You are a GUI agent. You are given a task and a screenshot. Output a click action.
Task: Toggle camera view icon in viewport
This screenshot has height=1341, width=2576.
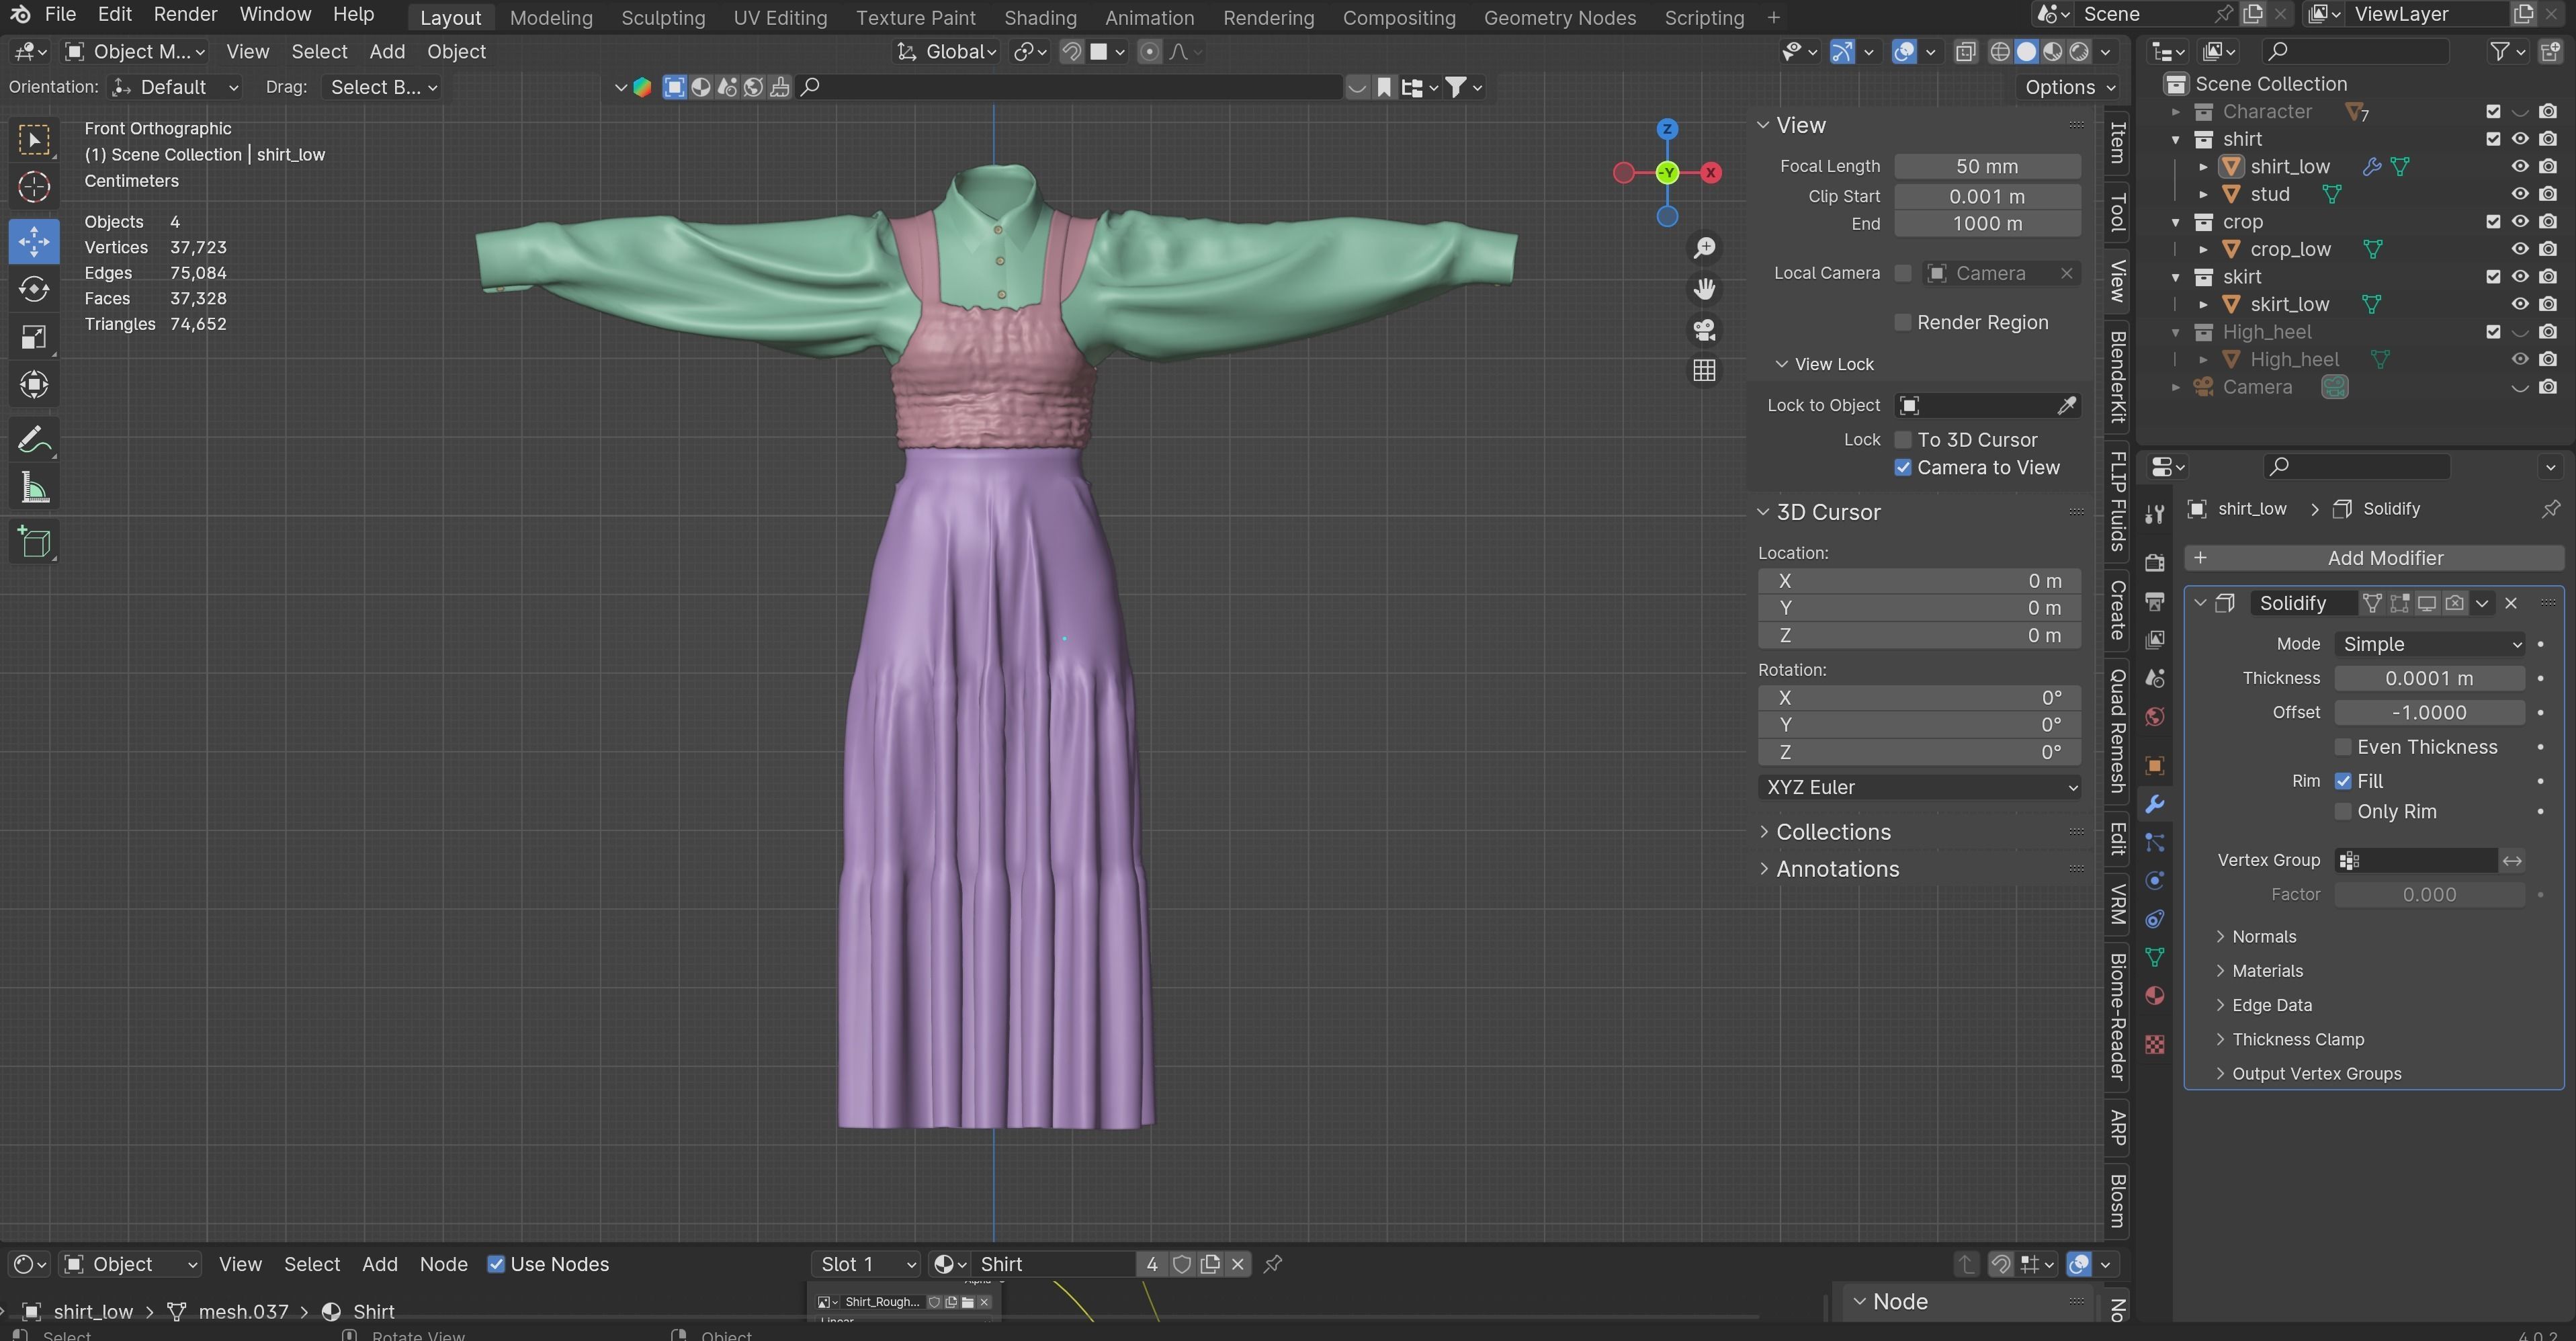point(1704,330)
